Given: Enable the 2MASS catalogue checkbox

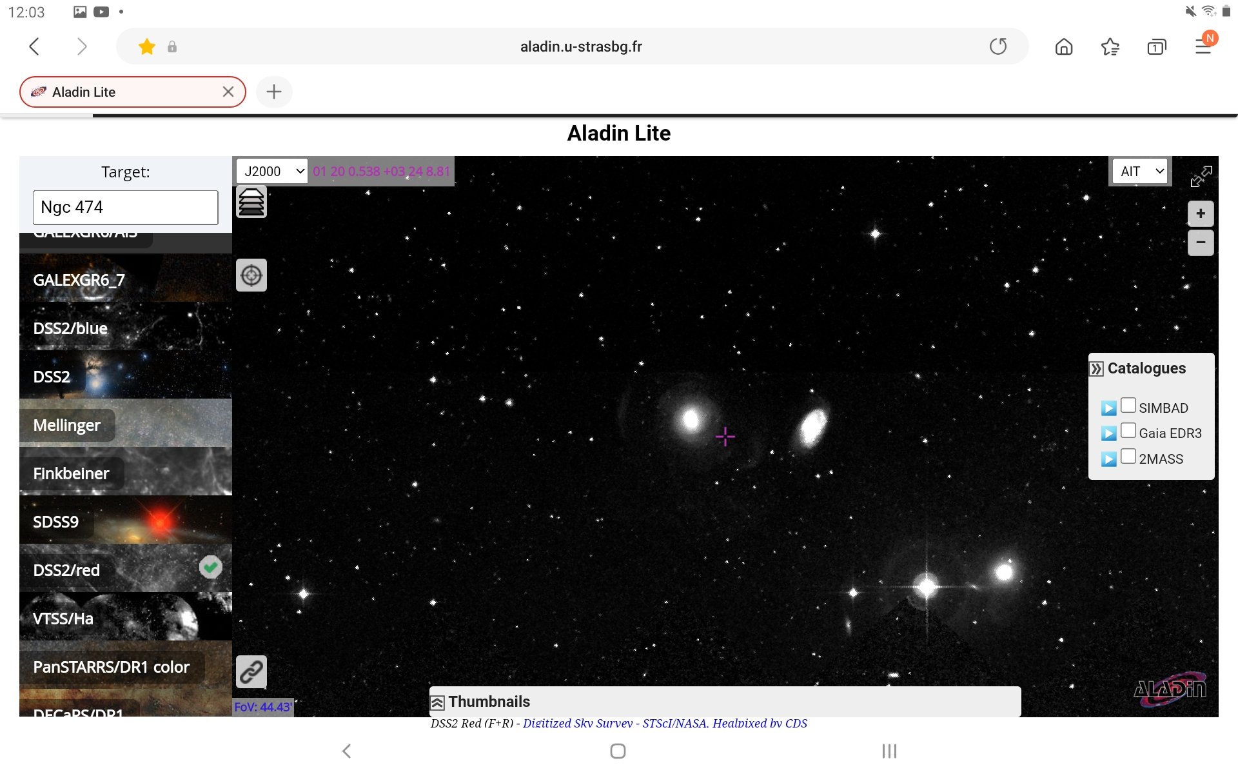Looking at the screenshot, I should point(1128,456).
